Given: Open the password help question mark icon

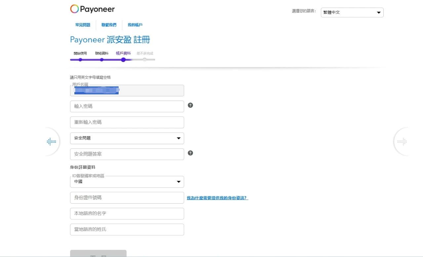Looking at the screenshot, I should pos(190,105).
